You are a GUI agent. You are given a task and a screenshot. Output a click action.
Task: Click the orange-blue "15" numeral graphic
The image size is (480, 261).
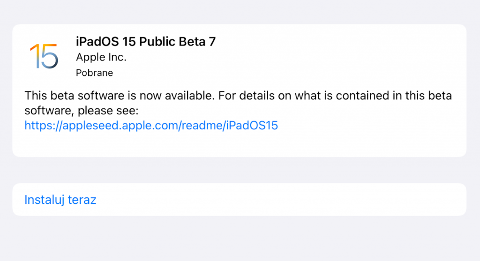(x=44, y=57)
